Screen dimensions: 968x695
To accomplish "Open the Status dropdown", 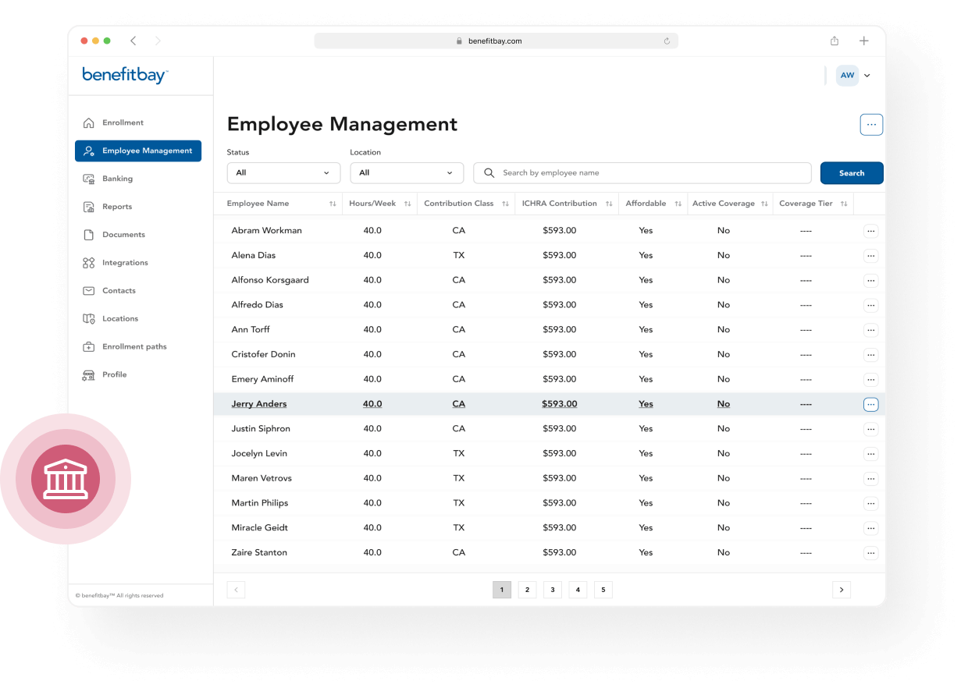I will (x=283, y=173).
